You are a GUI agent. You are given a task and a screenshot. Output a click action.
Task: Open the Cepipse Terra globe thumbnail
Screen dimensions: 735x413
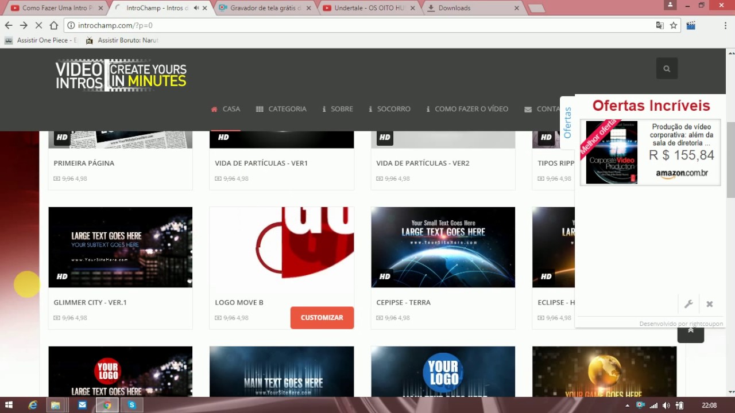(x=443, y=247)
